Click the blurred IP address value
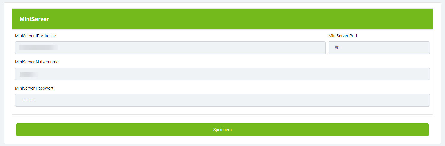 coord(38,47)
